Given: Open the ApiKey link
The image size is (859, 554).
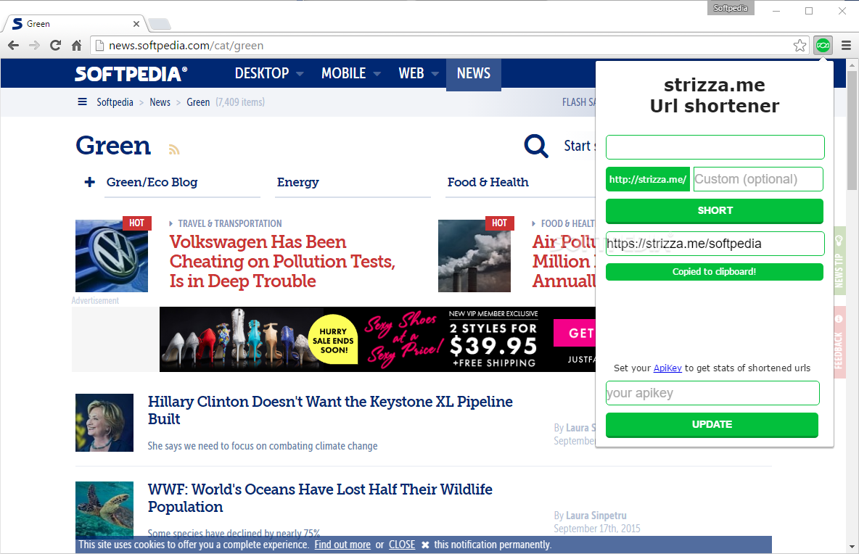Looking at the screenshot, I should [667, 368].
